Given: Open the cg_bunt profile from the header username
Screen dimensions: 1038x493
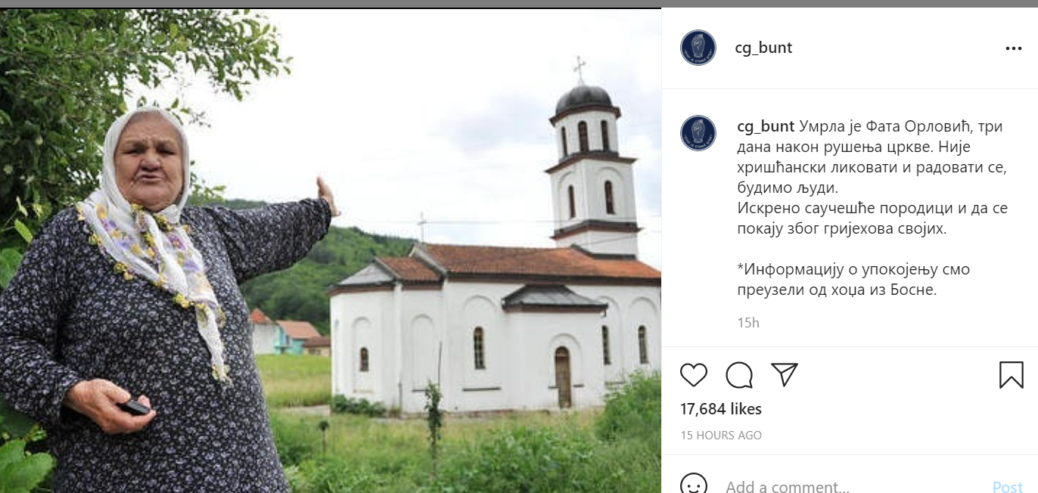Looking at the screenshot, I should [763, 48].
